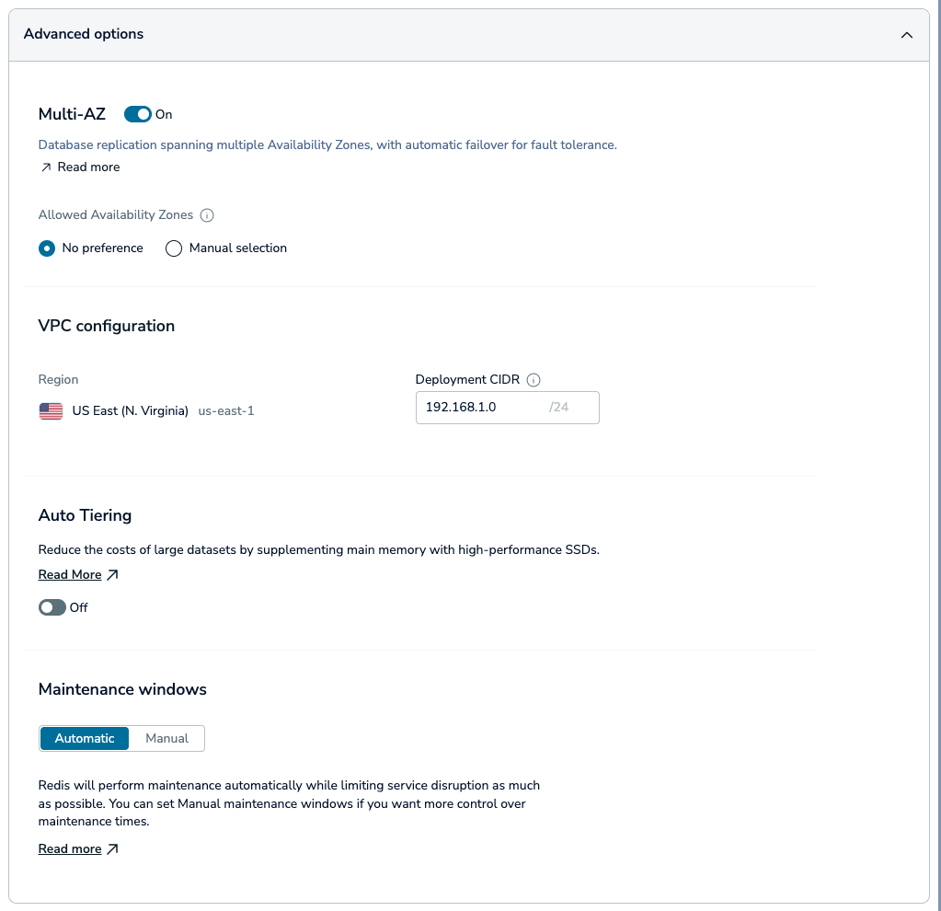Click the Multi-AZ section heading

tap(72, 114)
